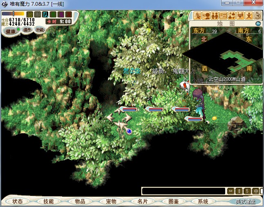
Task: Toggle the 战 battle channel filter
Action: (x=29, y=14)
